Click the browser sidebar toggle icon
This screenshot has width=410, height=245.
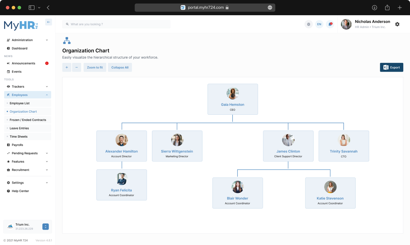click(x=32, y=8)
